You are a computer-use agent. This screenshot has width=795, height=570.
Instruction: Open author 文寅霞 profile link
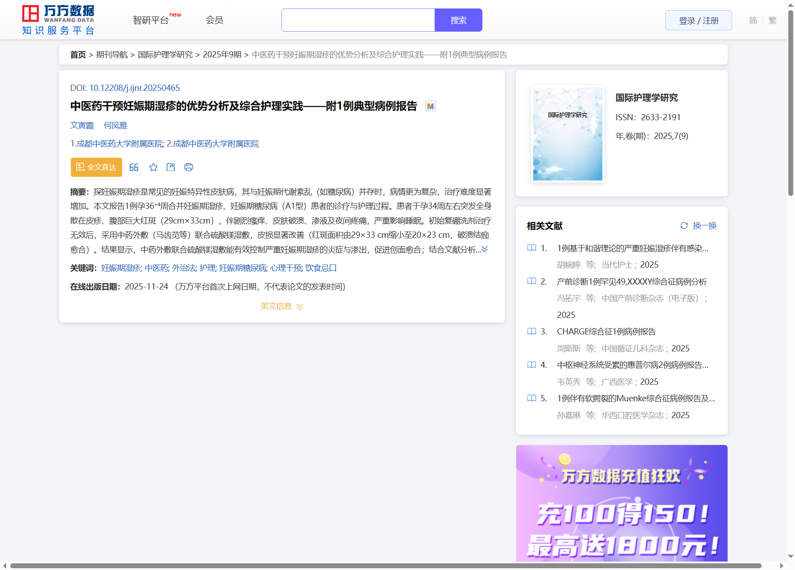click(82, 126)
